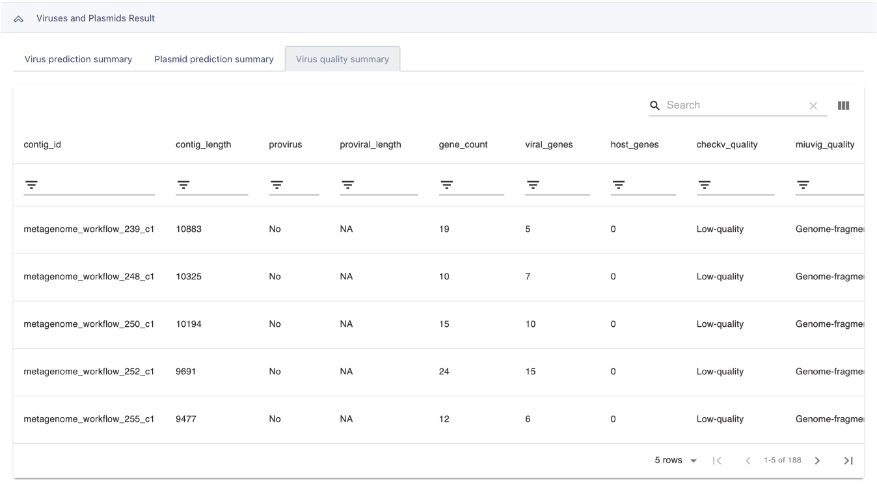Switch to Virus prediction summary tab
The height and width of the screenshot is (486, 877).
coord(78,59)
